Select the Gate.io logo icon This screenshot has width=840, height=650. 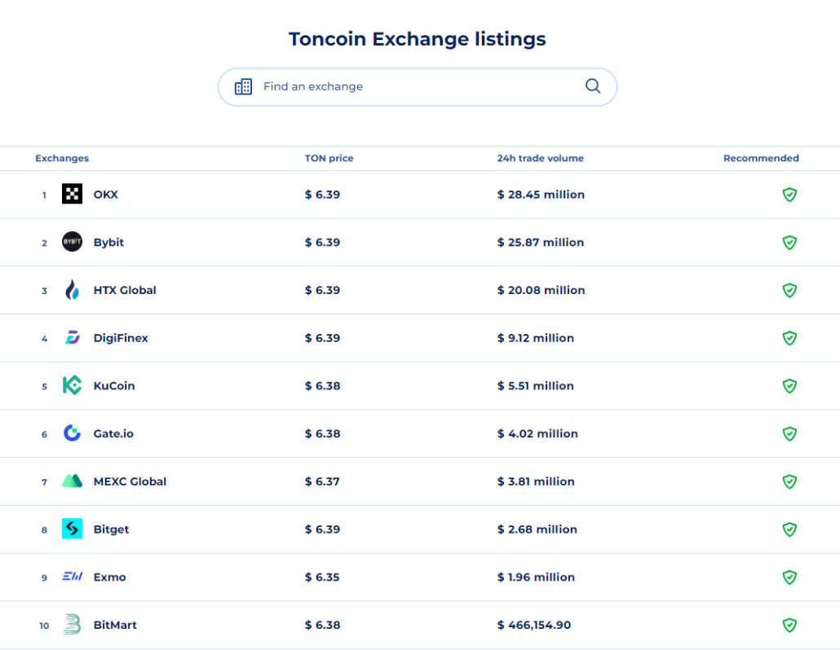(72, 433)
